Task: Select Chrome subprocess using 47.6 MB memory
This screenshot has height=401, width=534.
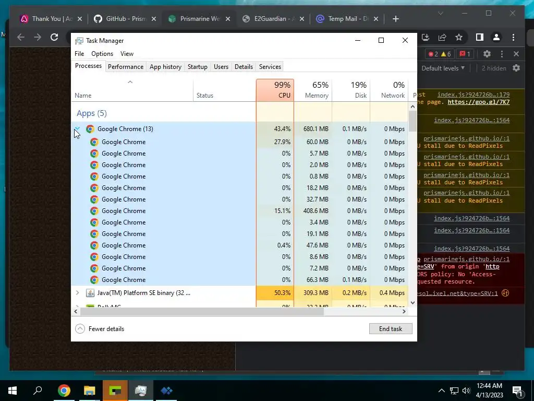Action: pyautogui.click(x=239, y=245)
